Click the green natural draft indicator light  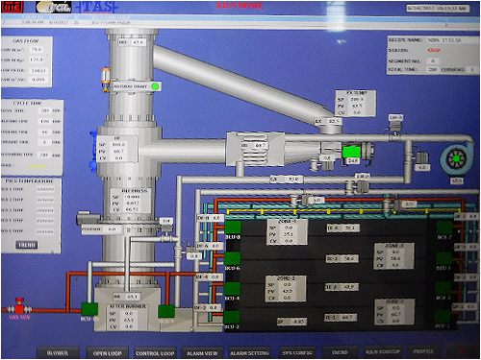[155, 86]
